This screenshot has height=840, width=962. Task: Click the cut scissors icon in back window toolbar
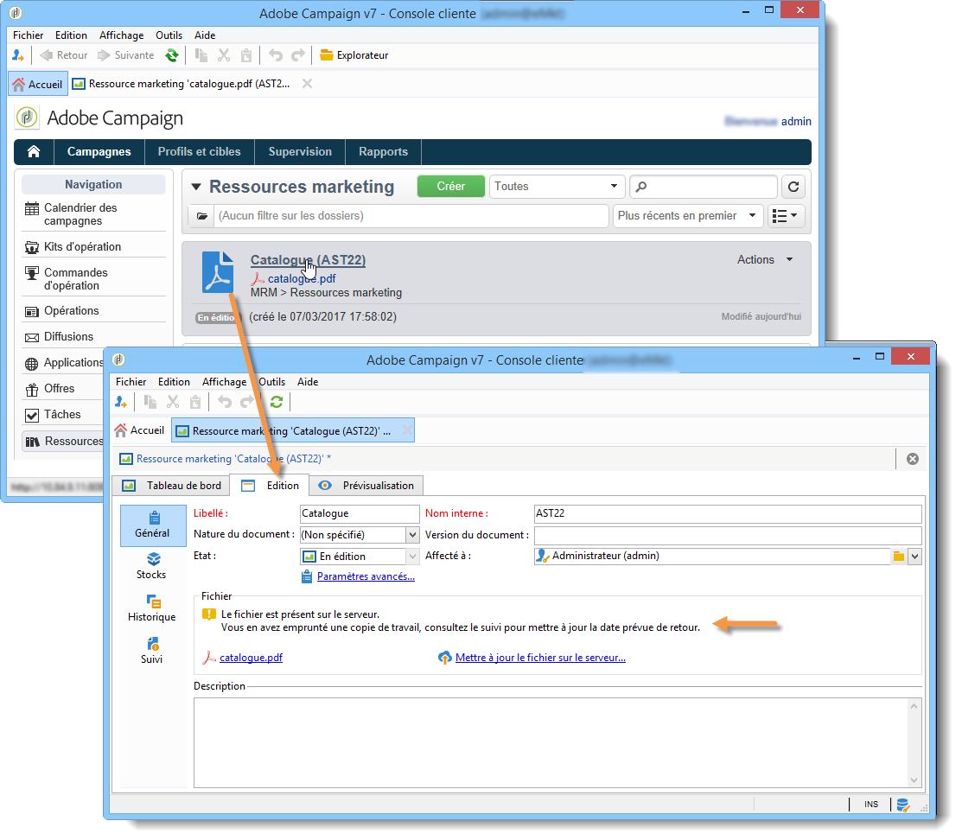tap(224, 55)
